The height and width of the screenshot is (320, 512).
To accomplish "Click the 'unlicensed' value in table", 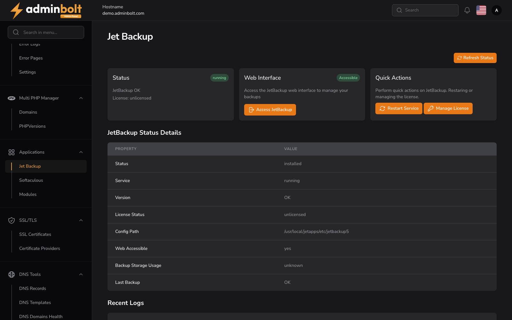I will pyautogui.click(x=295, y=215).
